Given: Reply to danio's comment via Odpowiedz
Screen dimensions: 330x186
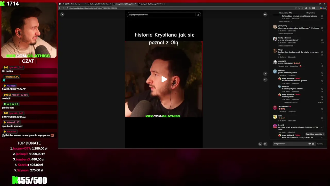Looking at the screenshot, I should tap(292, 121).
